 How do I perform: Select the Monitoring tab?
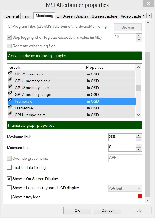point(44,16)
